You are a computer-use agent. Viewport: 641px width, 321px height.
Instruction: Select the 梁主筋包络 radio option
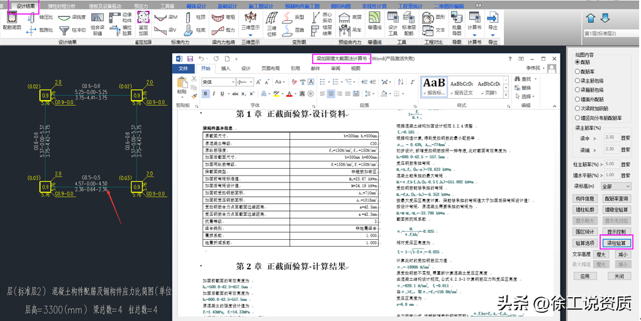coord(577,81)
